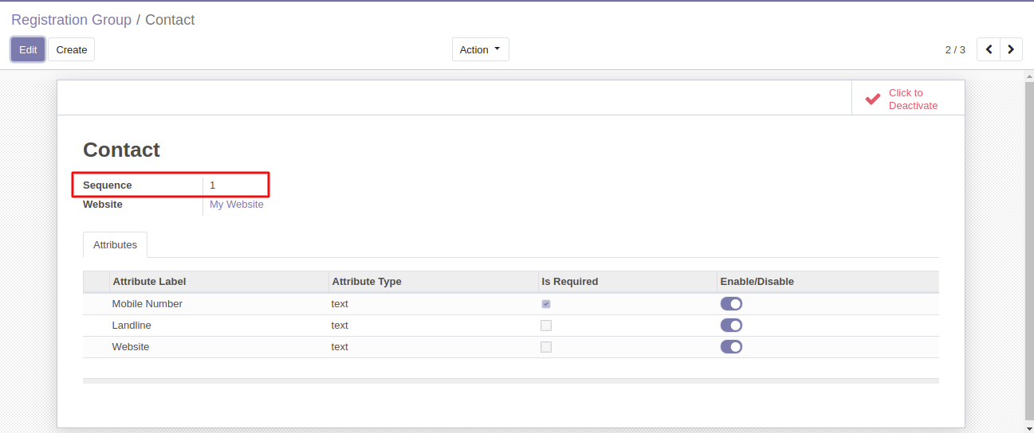
Task: Toggle Mobile Number enable switch
Action: pos(731,304)
